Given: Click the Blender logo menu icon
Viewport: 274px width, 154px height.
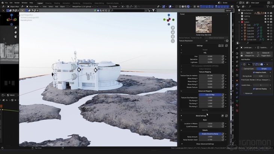Looking at the screenshot, I should click(3, 3).
